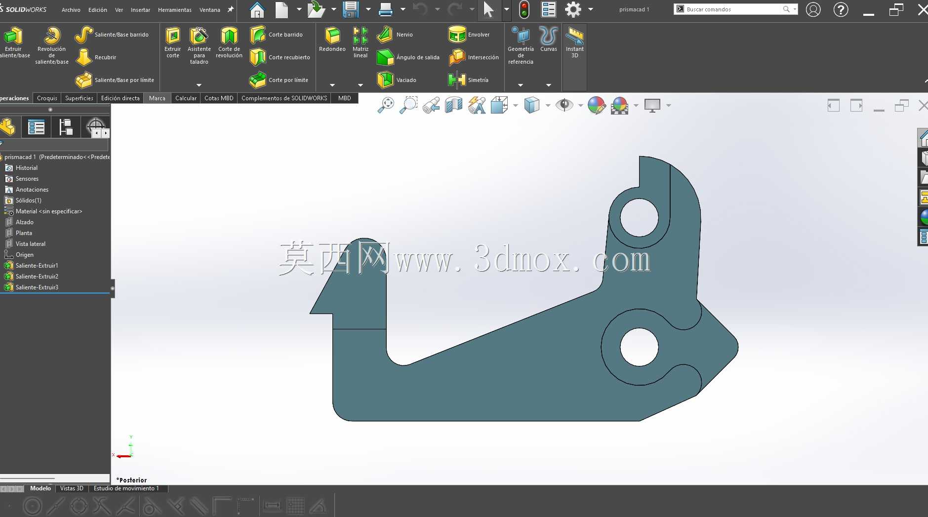Select Extruir corte tool
This screenshot has height=517, width=928.
click(173, 43)
